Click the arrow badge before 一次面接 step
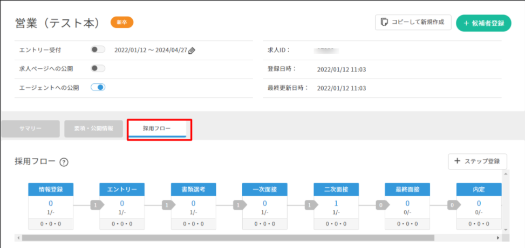525x248 pixels. 238,205
